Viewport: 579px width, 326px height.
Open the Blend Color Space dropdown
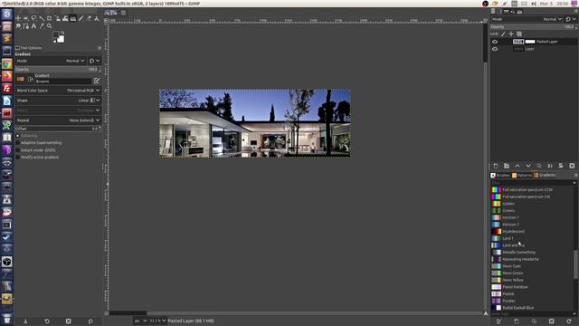[58, 91]
